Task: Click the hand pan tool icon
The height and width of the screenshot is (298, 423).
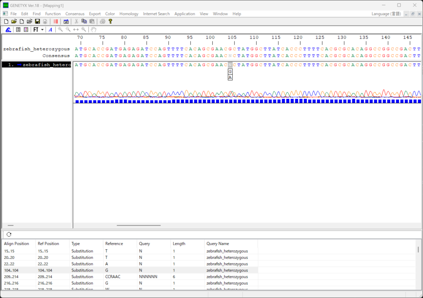Action: point(94,30)
